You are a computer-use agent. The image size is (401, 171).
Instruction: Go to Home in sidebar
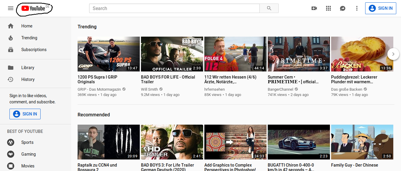pos(36,26)
